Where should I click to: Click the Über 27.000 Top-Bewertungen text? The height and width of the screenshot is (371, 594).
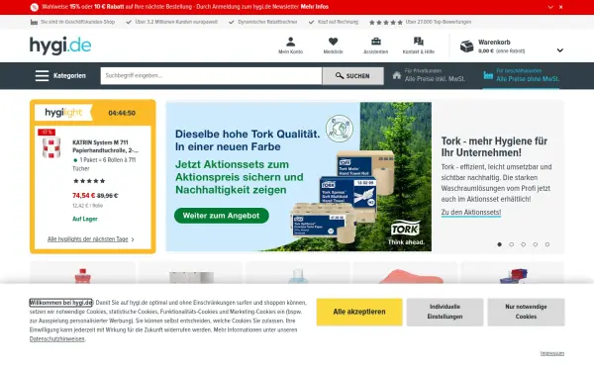[439, 22]
